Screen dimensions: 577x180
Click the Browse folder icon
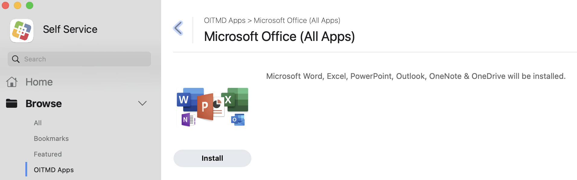(12, 104)
